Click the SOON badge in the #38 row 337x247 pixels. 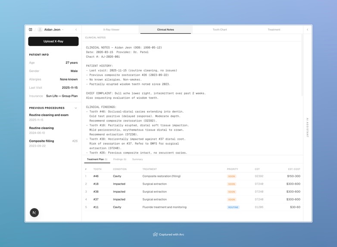click(x=231, y=192)
